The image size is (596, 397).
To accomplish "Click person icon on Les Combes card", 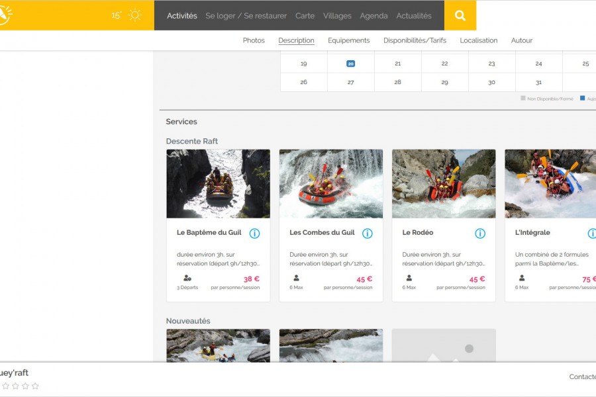I will click(x=296, y=278).
